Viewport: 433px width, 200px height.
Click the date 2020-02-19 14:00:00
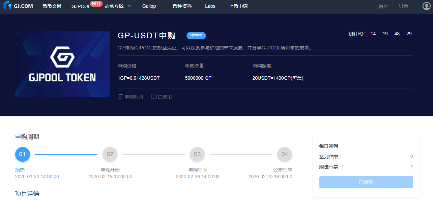(110, 176)
